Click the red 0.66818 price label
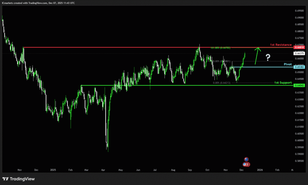 point(300,47)
